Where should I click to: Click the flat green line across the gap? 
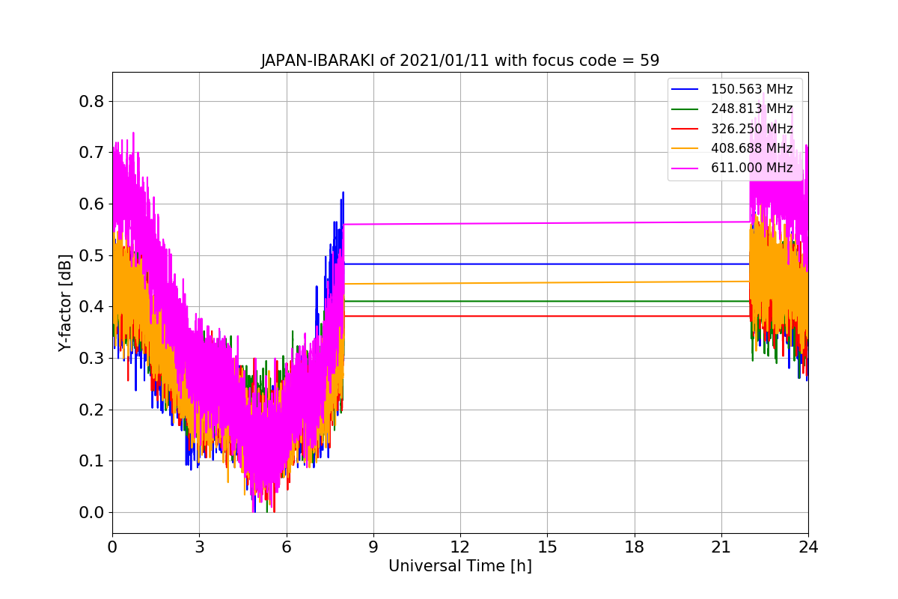tap(546, 301)
